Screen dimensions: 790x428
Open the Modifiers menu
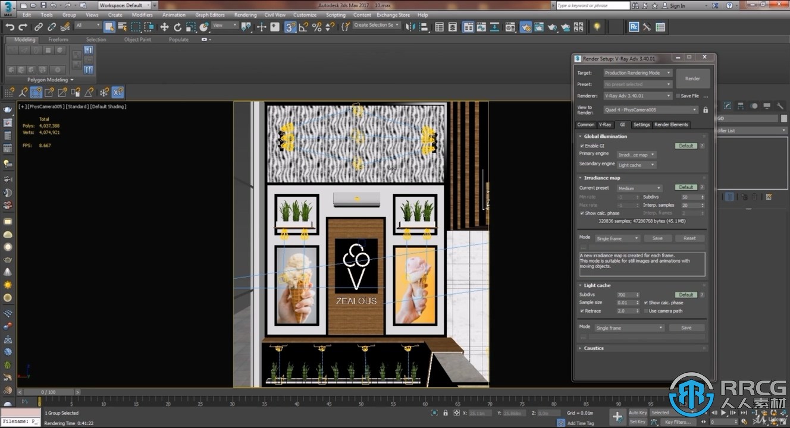(142, 15)
